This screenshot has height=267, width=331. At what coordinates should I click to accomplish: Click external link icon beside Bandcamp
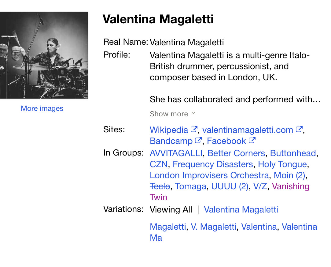pos(198,141)
